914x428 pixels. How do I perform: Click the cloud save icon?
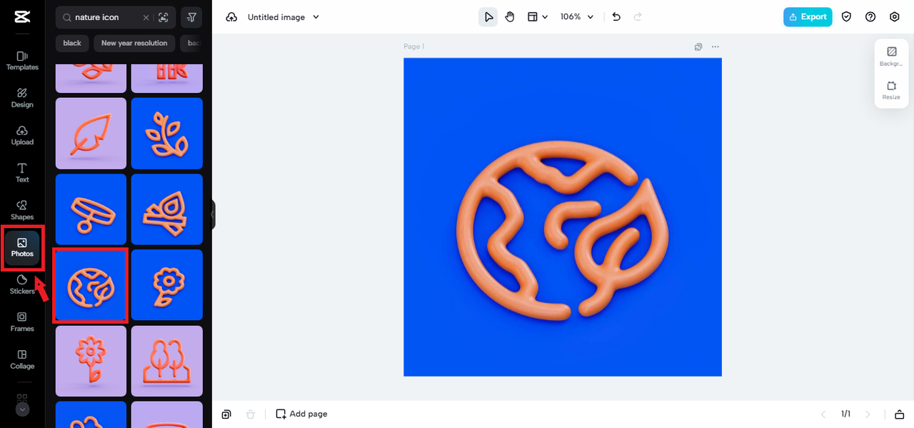click(231, 17)
